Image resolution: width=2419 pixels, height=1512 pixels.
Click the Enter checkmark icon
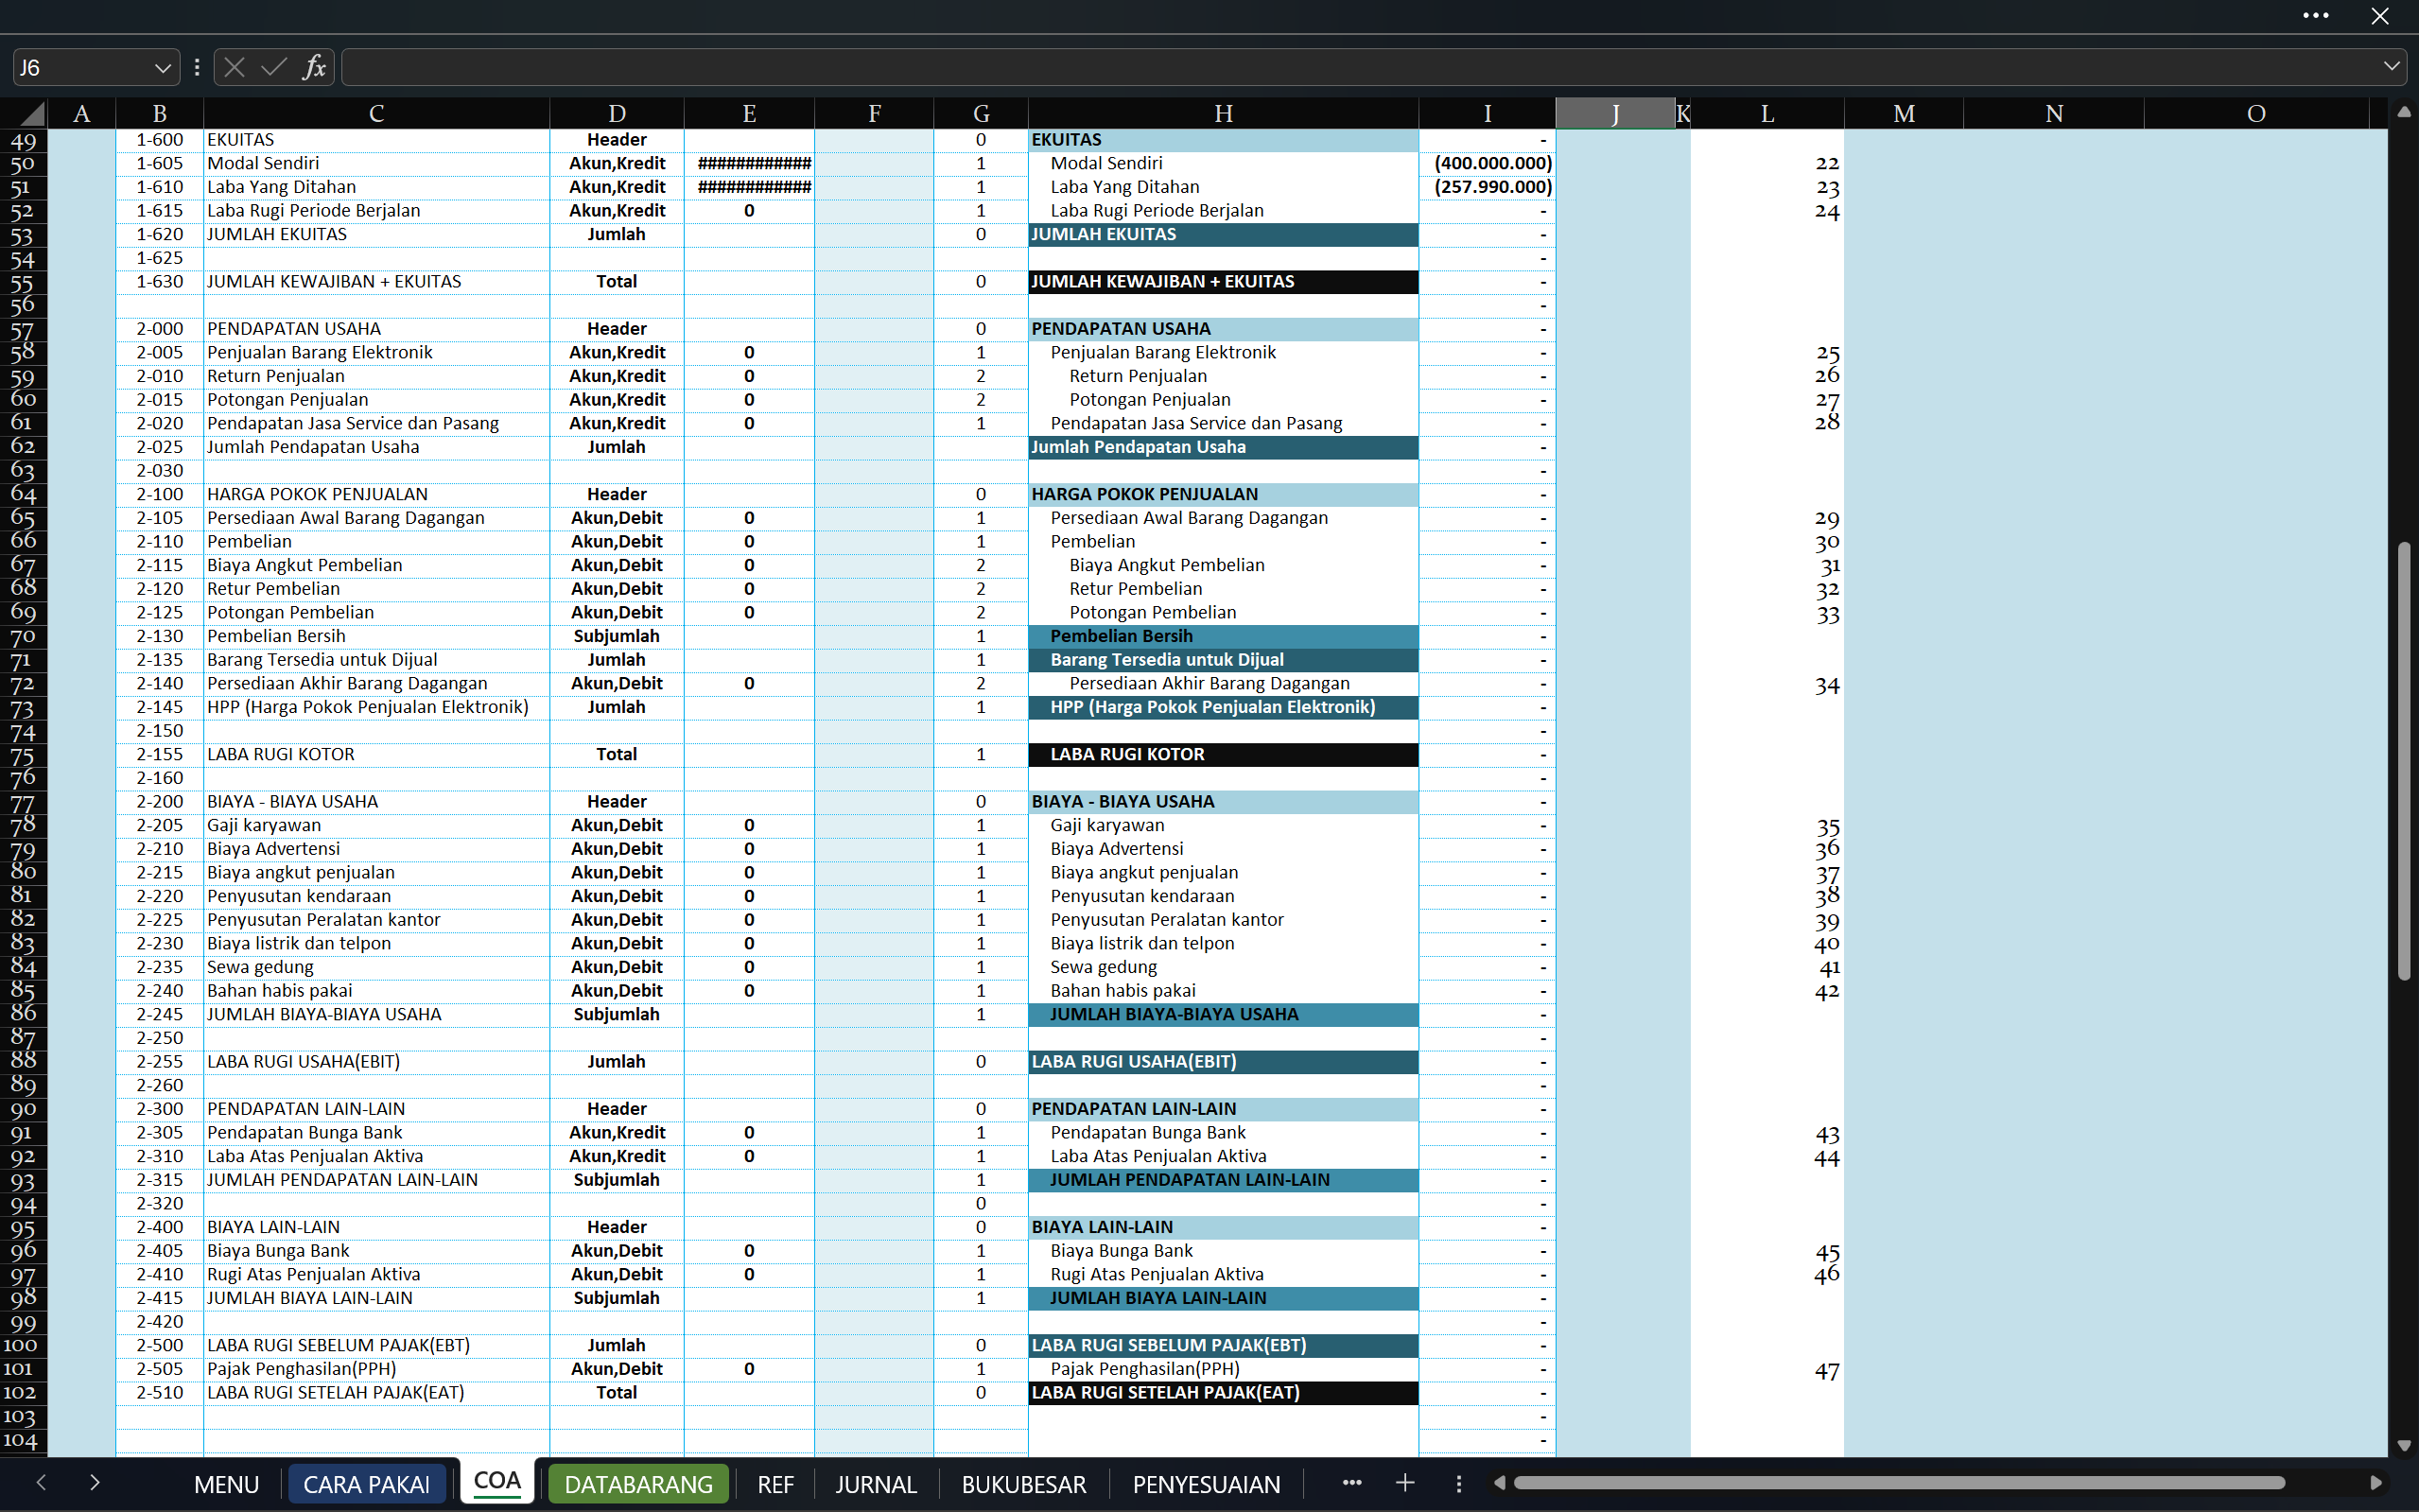click(x=273, y=67)
